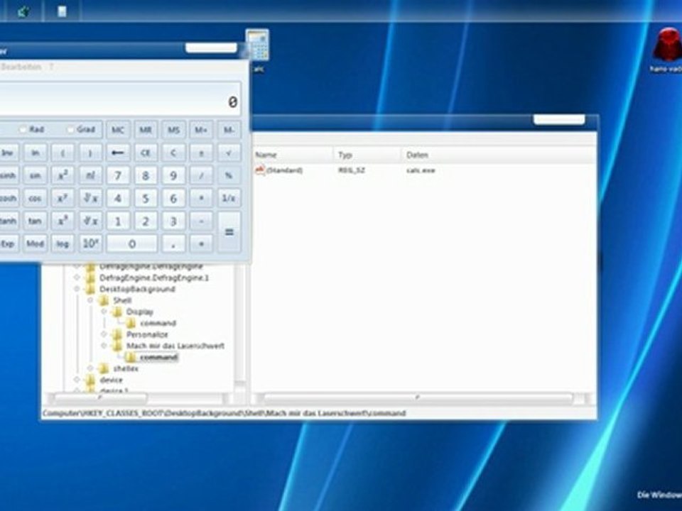
Task: Select the Grad radio button
Action: [70, 129]
